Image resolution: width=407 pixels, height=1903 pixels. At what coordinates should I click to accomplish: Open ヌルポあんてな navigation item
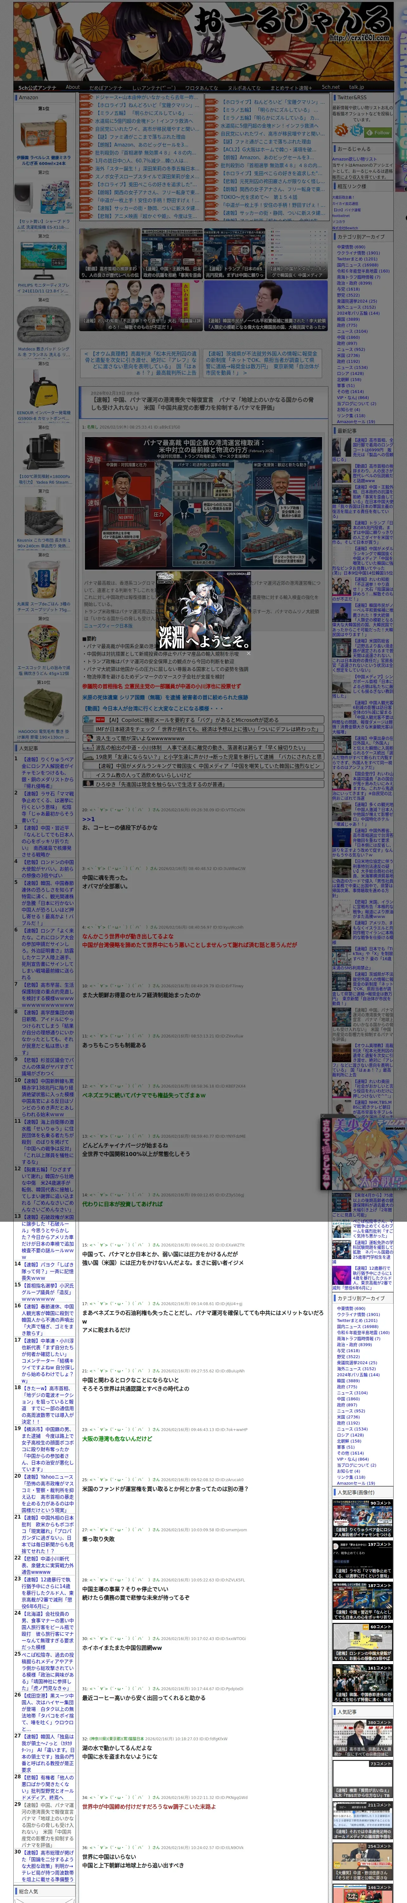[244, 87]
